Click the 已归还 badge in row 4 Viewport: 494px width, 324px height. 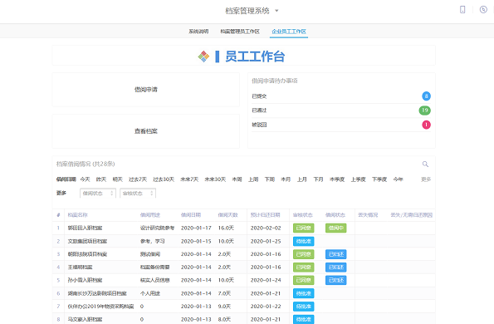336,268
